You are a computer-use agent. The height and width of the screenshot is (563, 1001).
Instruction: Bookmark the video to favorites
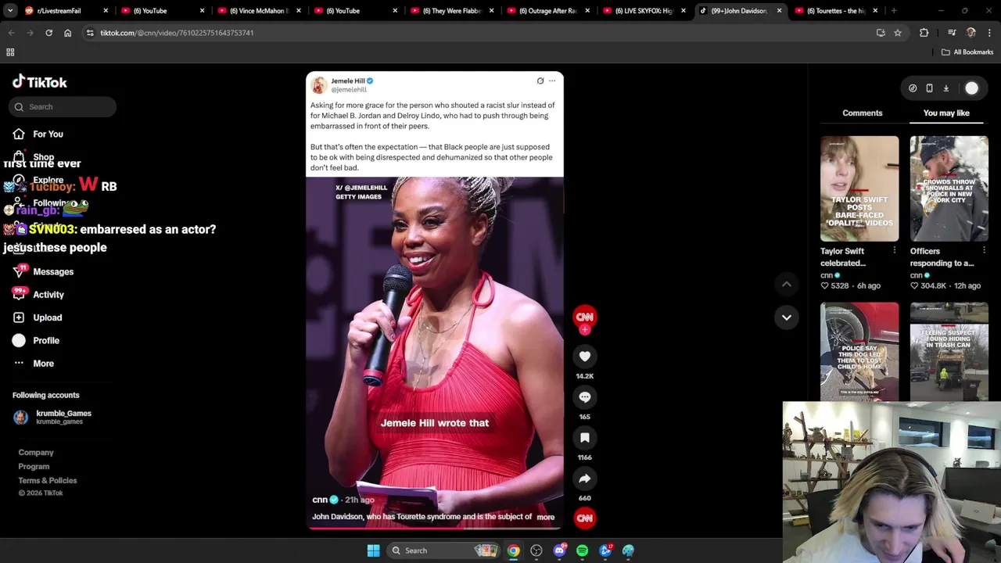585,438
